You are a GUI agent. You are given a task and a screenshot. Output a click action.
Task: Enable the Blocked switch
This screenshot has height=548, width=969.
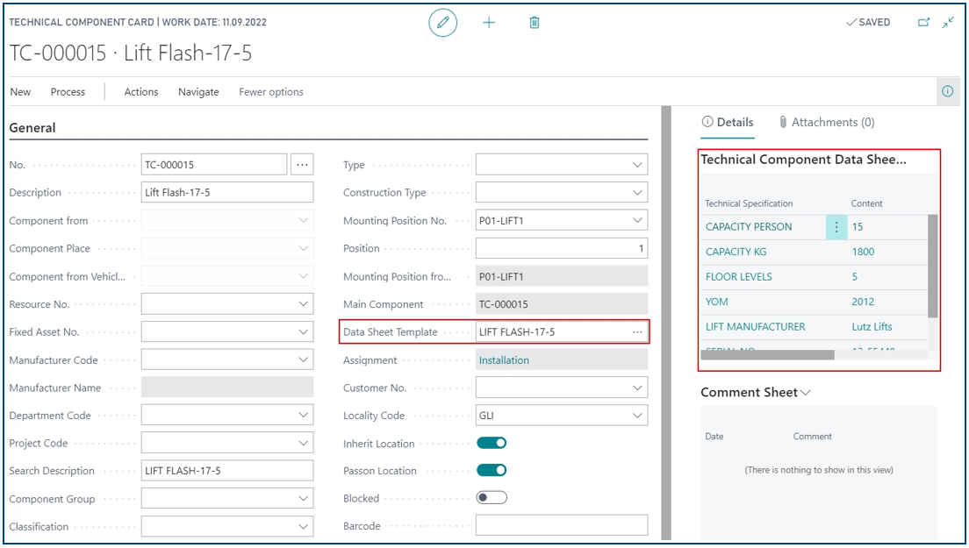[492, 498]
